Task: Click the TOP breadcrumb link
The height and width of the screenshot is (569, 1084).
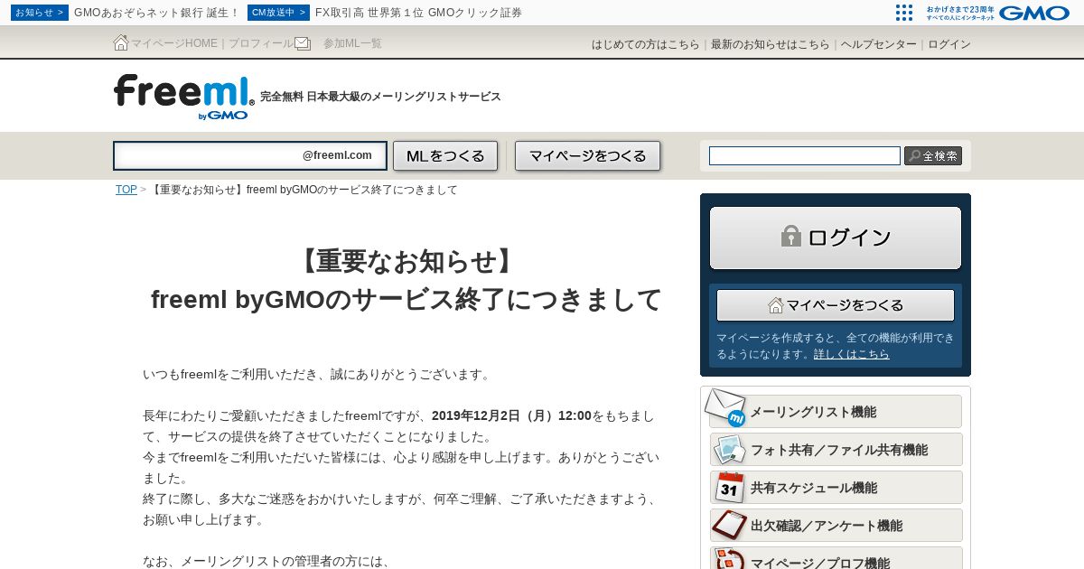Action: [x=126, y=190]
